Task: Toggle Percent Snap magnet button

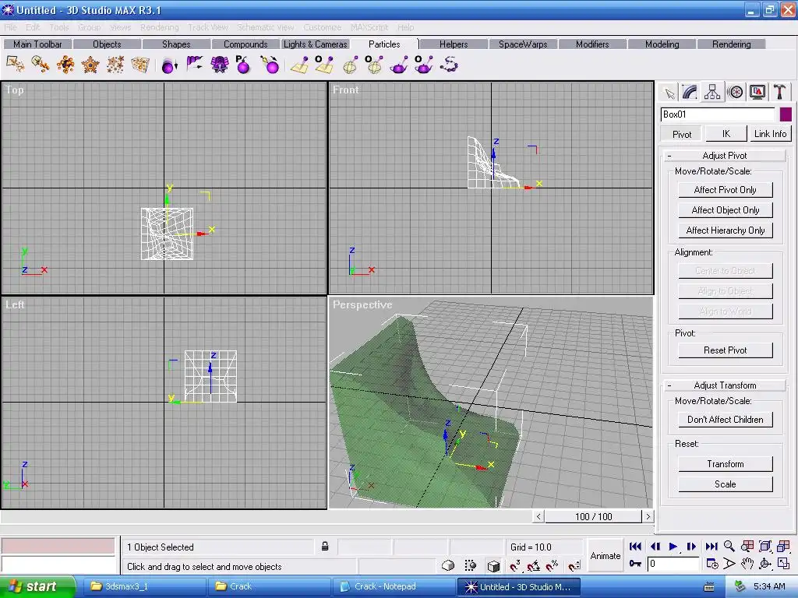Action: point(552,565)
